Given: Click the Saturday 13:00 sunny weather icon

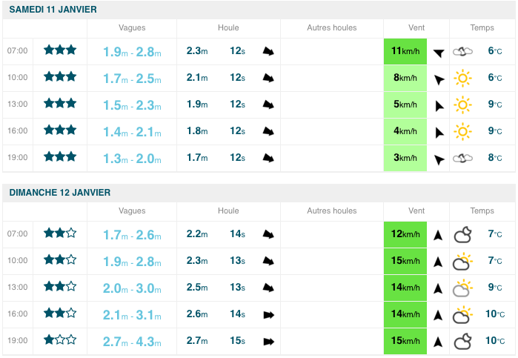Looking at the screenshot, I should [x=463, y=105].
